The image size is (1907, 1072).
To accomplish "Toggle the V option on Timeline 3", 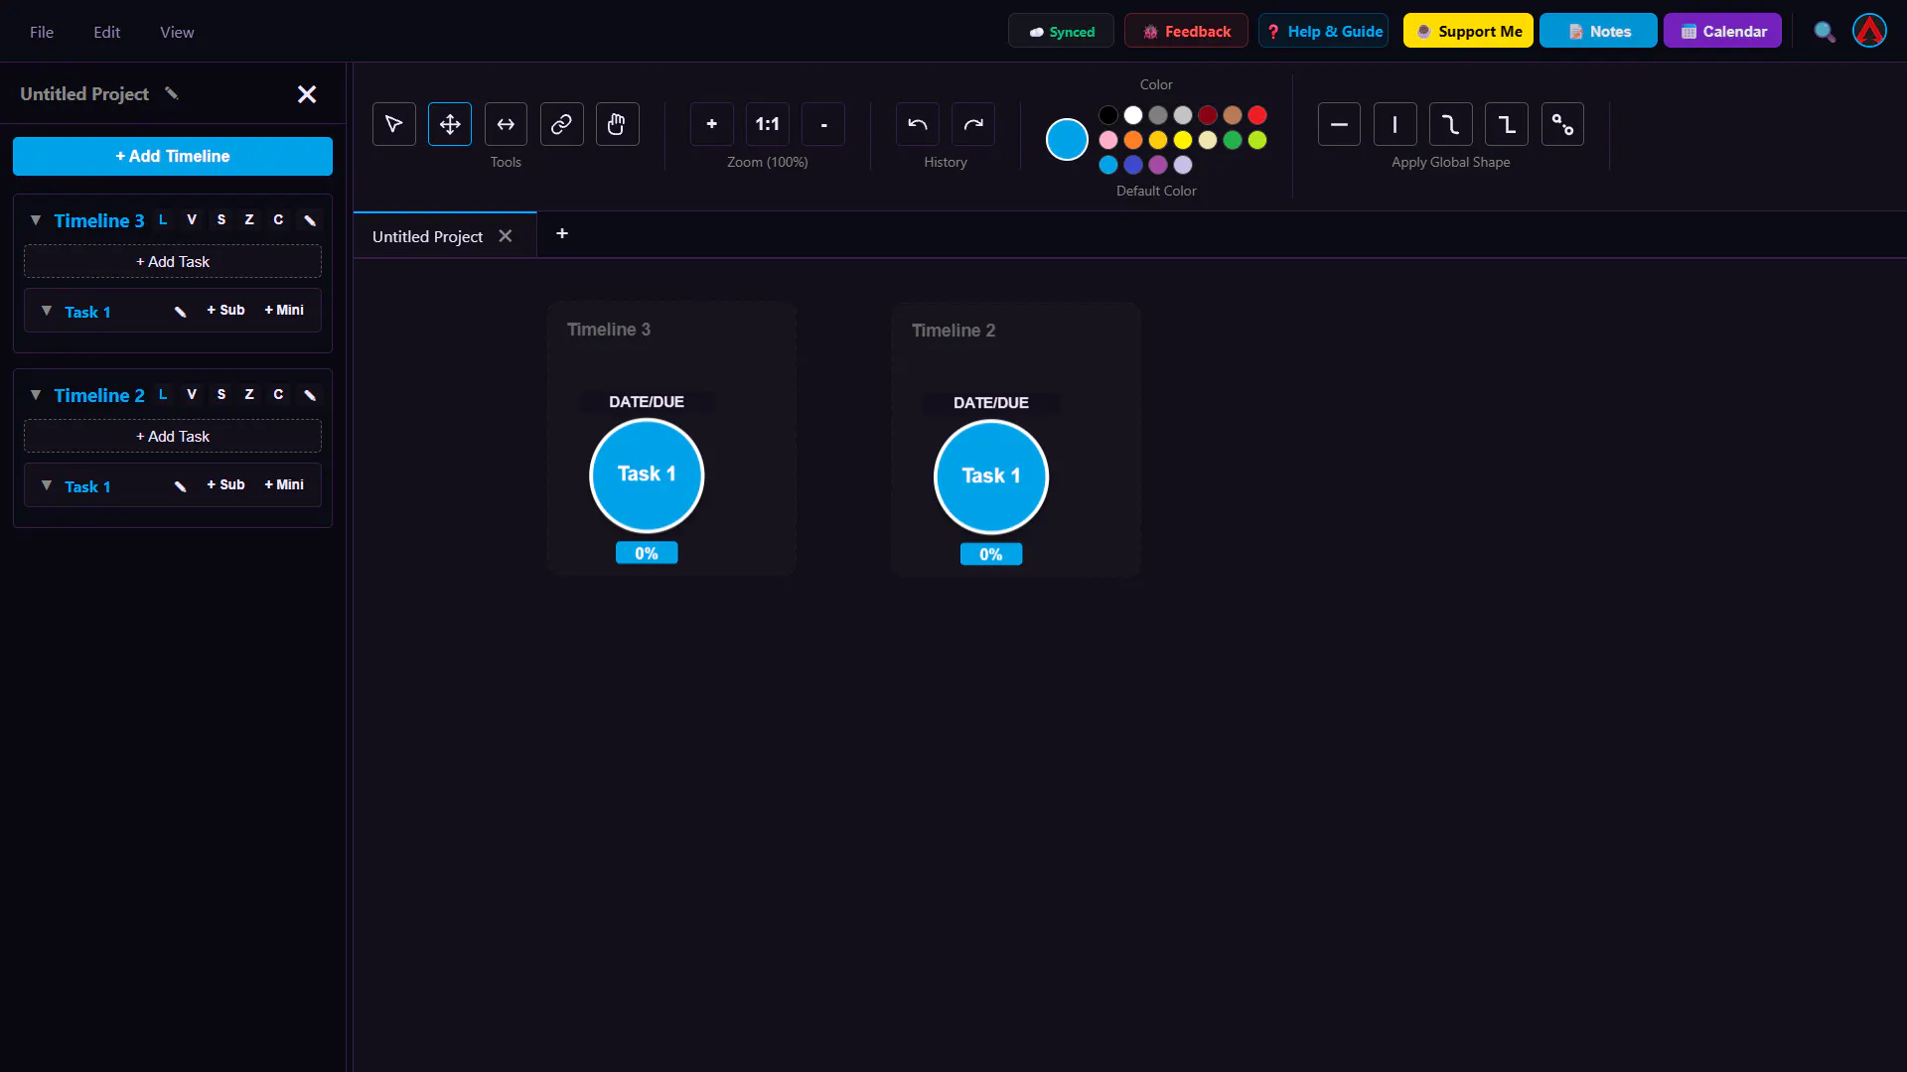I will tap(192, 219).
